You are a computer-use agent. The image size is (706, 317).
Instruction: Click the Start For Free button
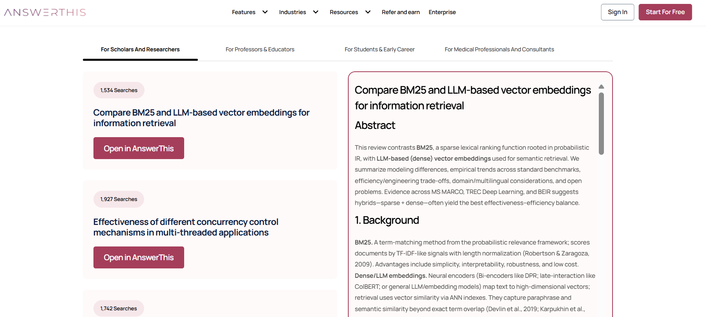click(x=665, y=12)
